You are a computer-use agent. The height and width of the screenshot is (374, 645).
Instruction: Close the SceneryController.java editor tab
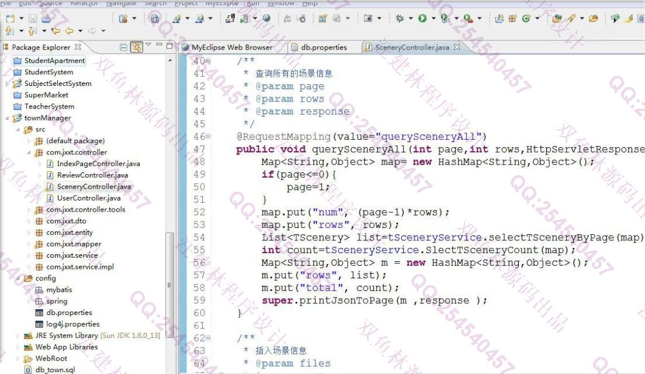pos(457,47)
